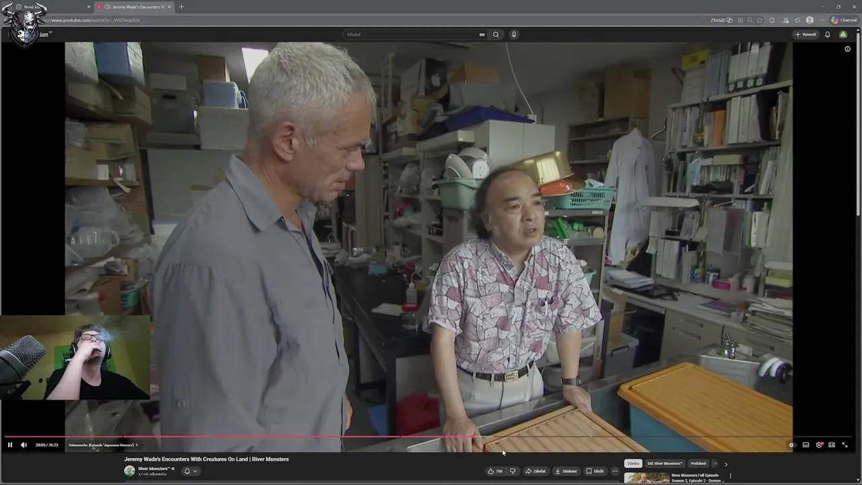Bookmark this page with star icon
This screenshot has height=485, width=862.
pyautogui.click(x=759, y=20)
